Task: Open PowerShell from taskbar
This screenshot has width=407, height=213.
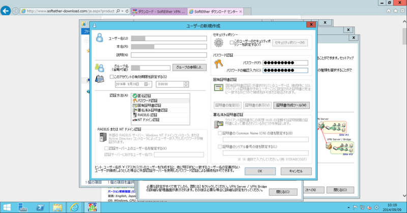Action: (40, 207)
